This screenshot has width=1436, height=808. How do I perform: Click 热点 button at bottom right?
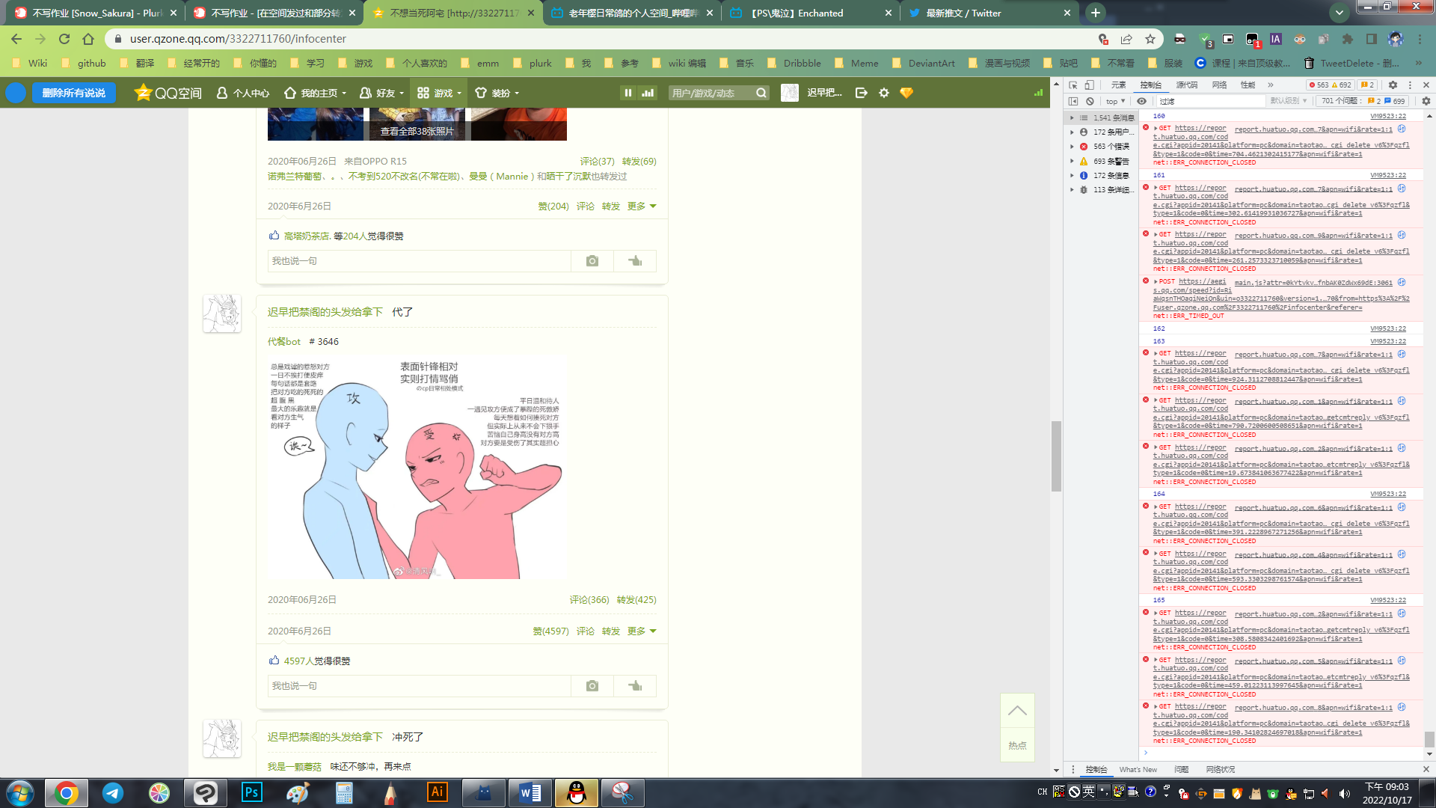pos(1017,745)
